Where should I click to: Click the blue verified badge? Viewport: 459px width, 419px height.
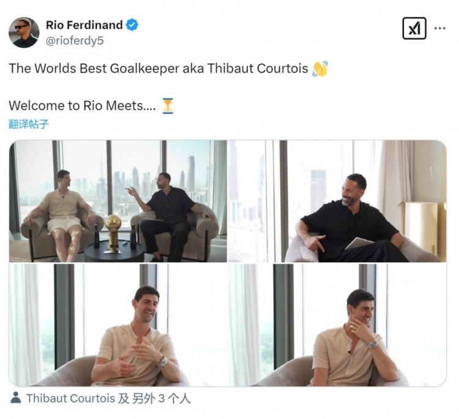[x=132, y=25]
